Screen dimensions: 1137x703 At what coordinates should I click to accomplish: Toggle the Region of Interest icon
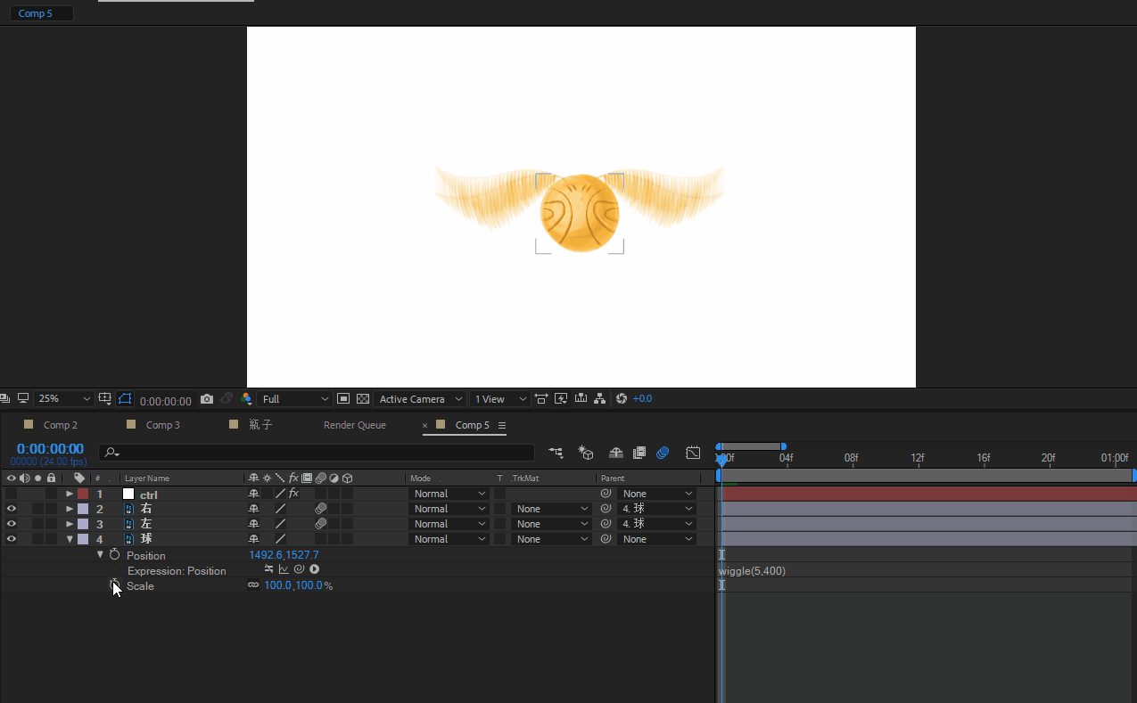(x=343, y=399)
